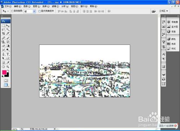This screenshot has height=131, width=180.
Task: Open the 滤镜 menu
Action: [55, 6]
